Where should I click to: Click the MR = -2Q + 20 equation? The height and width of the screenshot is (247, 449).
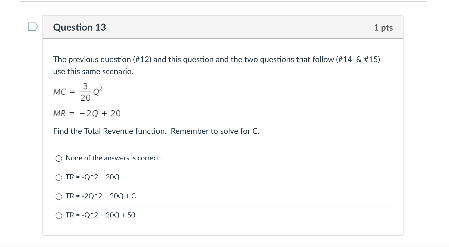[x=87, y=113]
